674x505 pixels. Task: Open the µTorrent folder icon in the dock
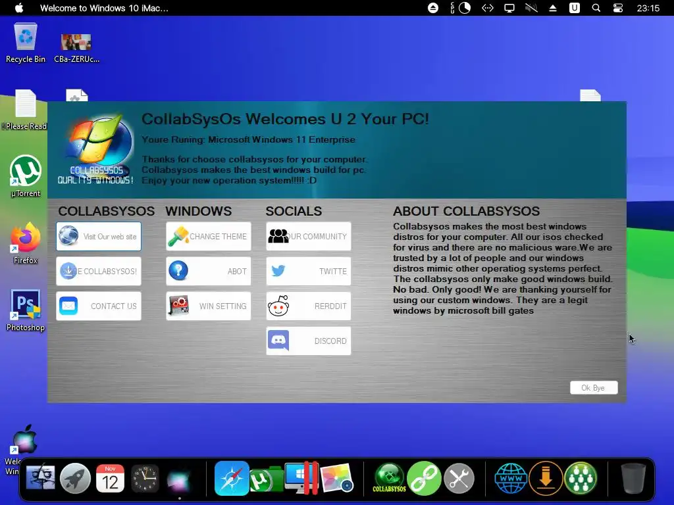267,479
